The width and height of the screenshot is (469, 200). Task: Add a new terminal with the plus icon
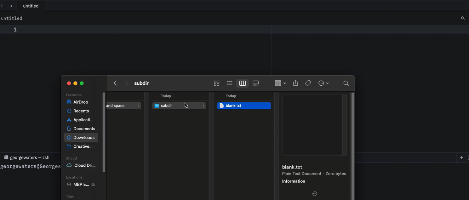461,157
